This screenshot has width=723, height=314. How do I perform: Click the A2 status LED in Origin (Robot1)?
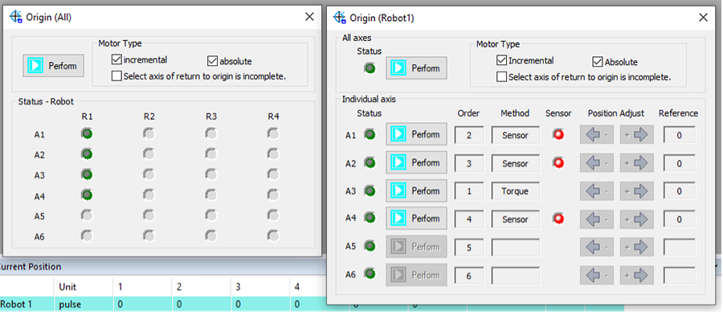pyautogui.click(x=370, y=163)
